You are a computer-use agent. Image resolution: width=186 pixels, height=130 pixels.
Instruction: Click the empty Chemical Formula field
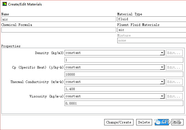click(59, 30)
